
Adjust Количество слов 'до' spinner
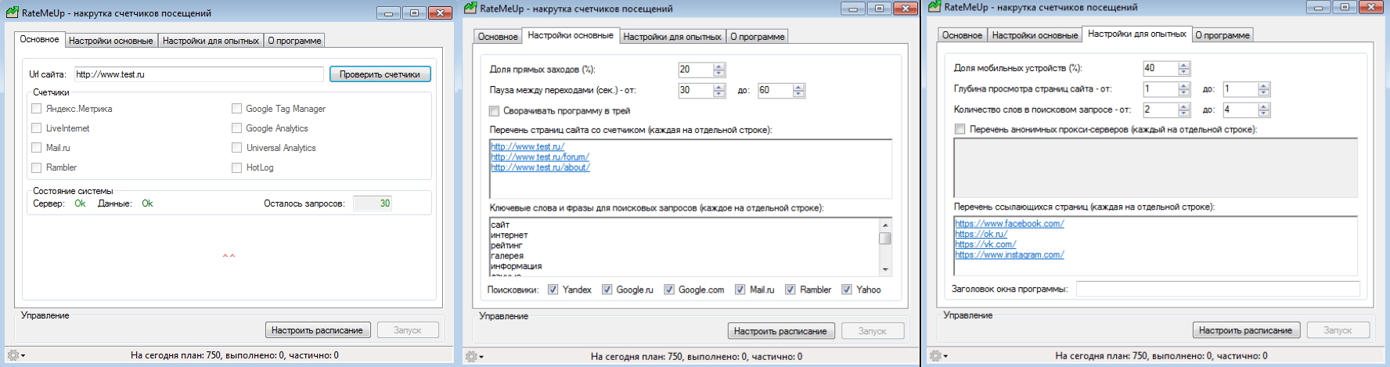[x=1264, y=110]
